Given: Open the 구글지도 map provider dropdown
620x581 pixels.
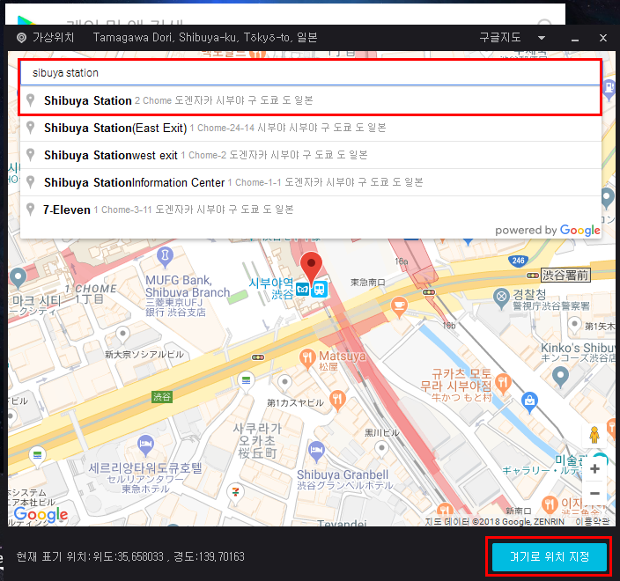Looking at the screenshot, I should coord(542,38).
